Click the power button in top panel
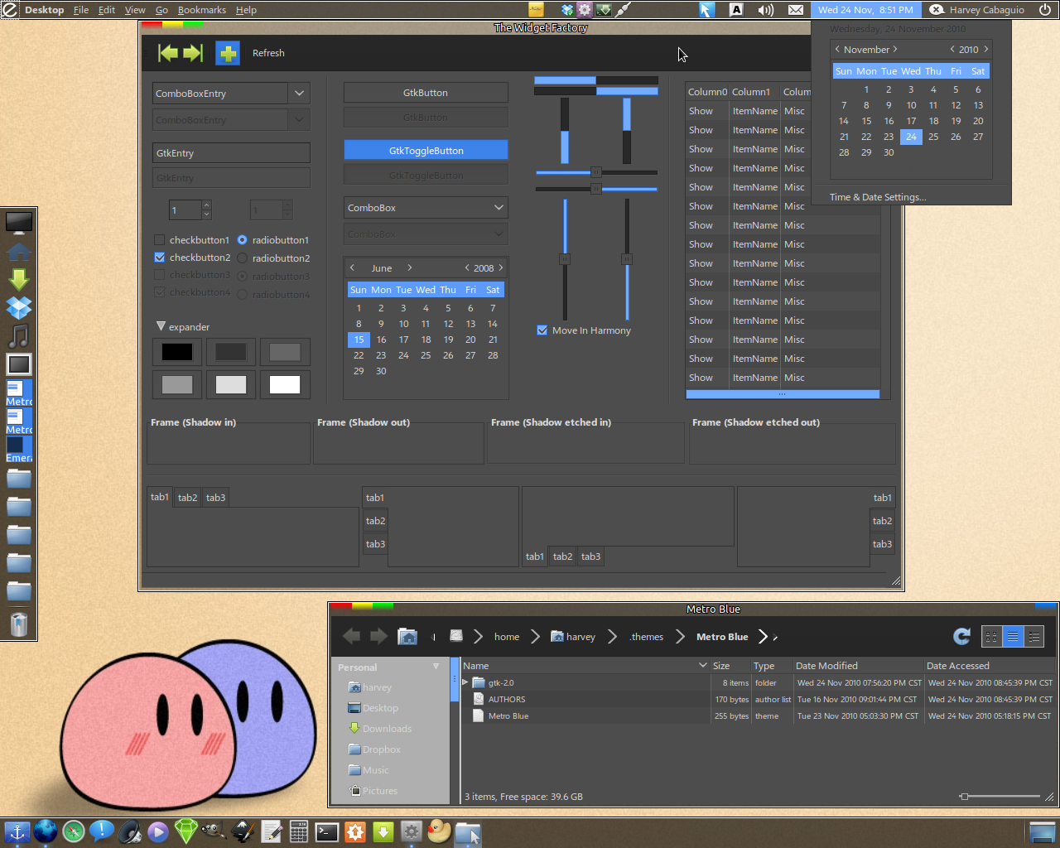1060x848 pixels. (1045, 10)
